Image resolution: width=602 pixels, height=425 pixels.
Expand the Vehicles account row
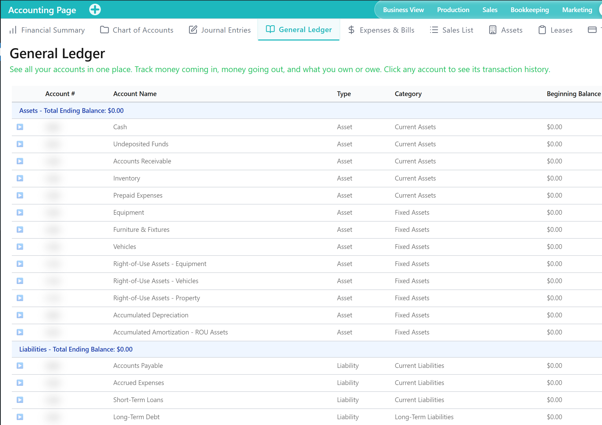[x=20, y=247]
